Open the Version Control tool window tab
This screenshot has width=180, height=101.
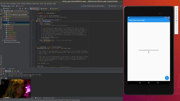[x=49, y=98]
